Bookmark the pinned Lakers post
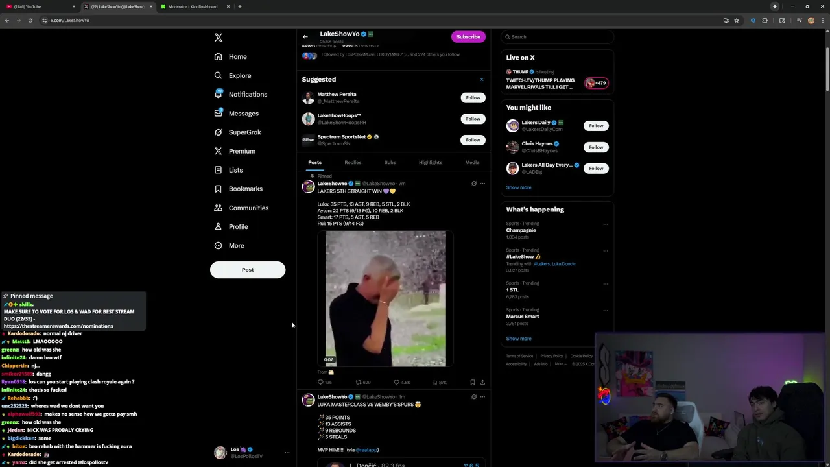The image size is (830, 467). 472,382
